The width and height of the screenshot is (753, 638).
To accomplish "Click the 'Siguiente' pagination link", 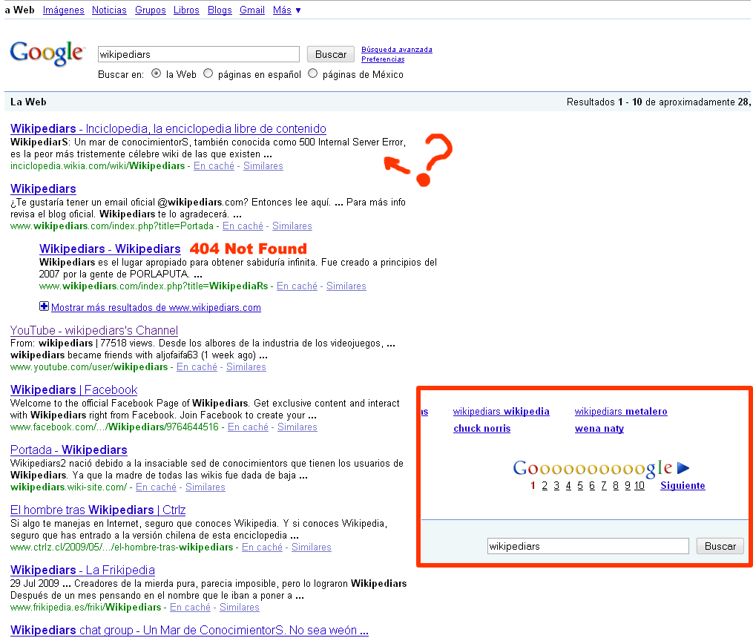I will 683,486.
